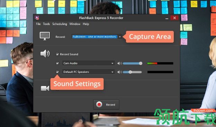This screenshot has height=127, width=216.
Task: Expand the Cam Audio device dropdown
Action: [x=88, y=63]
